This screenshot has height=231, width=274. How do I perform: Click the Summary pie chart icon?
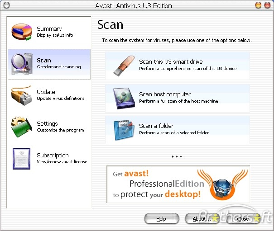22,32
